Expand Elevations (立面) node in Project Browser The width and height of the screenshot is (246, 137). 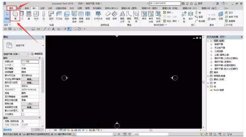point(211,55)
